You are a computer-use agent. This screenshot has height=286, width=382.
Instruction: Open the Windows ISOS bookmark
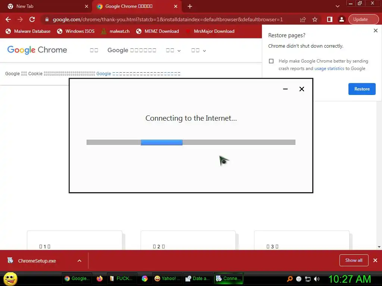(x=76, y=31)
